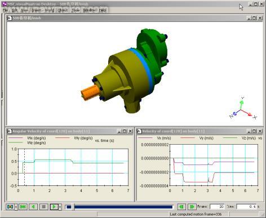This screenshot has height=218, width=266.
Task: Click the playback slider thumb
Action: [x=73, y=207]
